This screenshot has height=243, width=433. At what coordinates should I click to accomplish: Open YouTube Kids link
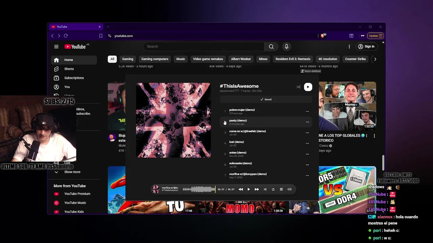tap(74, 212)
